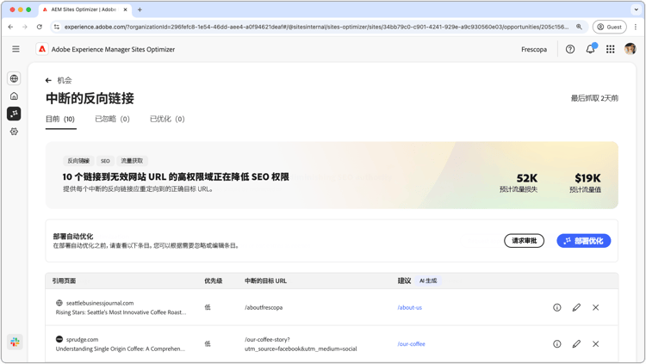646x364 pixels.
Task: Open the app switcher grid icon
Action: (x=610, y=49)
